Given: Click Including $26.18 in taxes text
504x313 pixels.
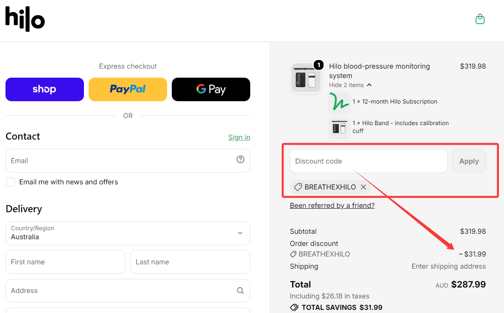Looking at the screenshot, I should click(x=329, y=296).
